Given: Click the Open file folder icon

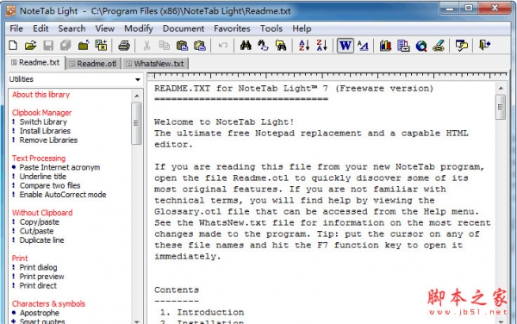Looking at the screenshot, I should coord(31,45).
